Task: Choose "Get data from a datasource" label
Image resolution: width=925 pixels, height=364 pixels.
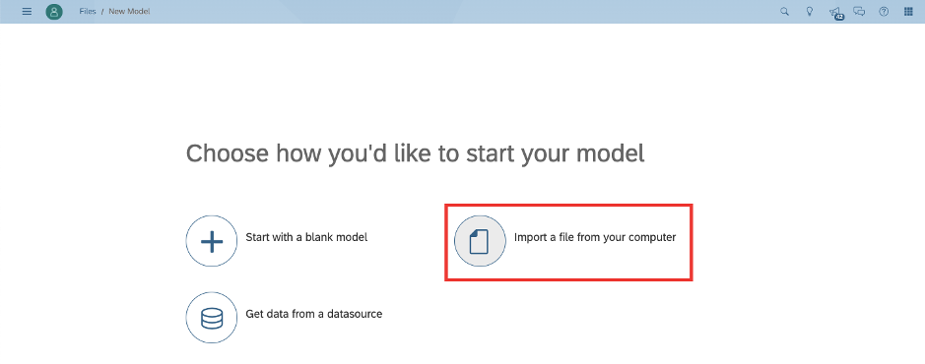Action: tap(314, 314)
